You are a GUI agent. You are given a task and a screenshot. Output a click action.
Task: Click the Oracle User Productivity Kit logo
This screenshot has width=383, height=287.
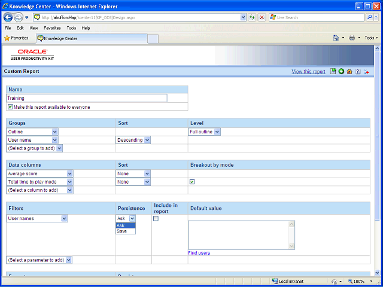pyautogui.click(x=32, y=55)
